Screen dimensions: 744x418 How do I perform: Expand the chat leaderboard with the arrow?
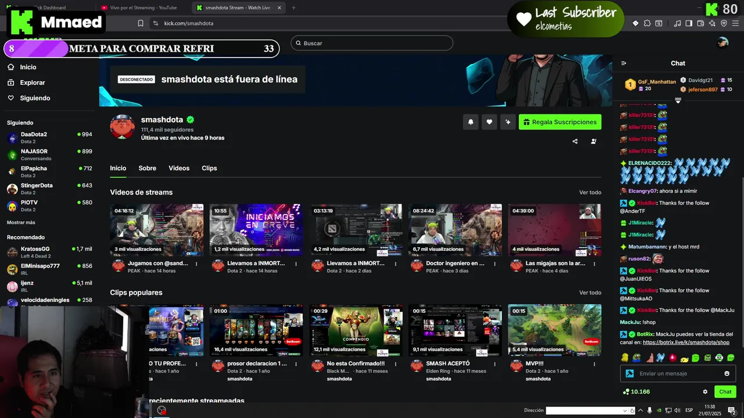pyautogui.click(x=678, y=101)
